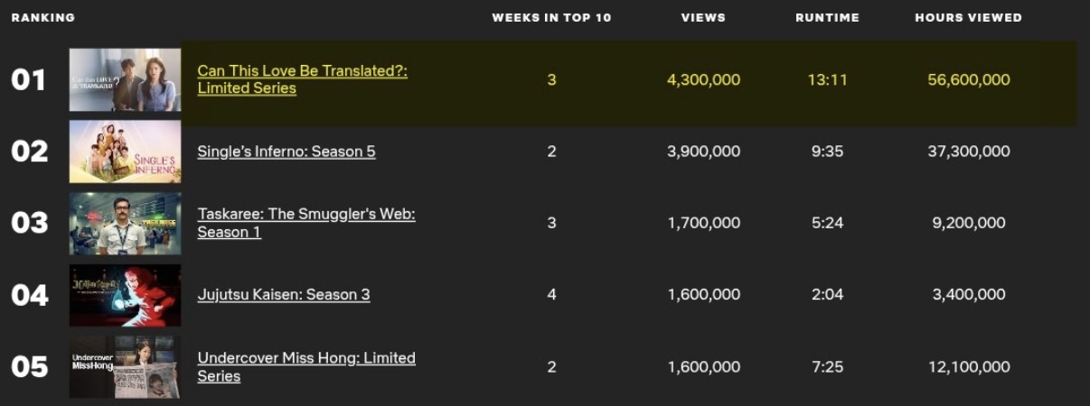This screenshot has width=1090, height=406.
Task: Click the Views column header
Action: [x=703, y=17]
